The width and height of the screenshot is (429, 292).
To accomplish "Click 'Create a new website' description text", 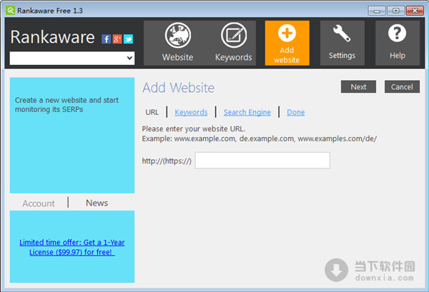I will (66, 105).
